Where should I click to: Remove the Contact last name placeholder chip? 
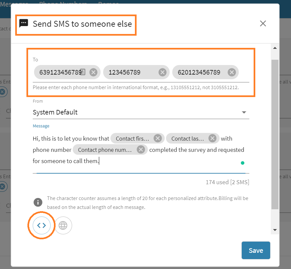[x=213, y=138]
